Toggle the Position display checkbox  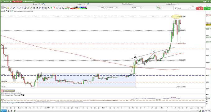pos(84,4)
